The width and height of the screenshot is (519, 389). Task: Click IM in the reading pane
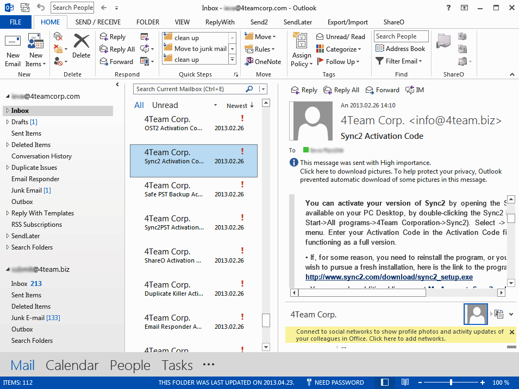[415, 90]
